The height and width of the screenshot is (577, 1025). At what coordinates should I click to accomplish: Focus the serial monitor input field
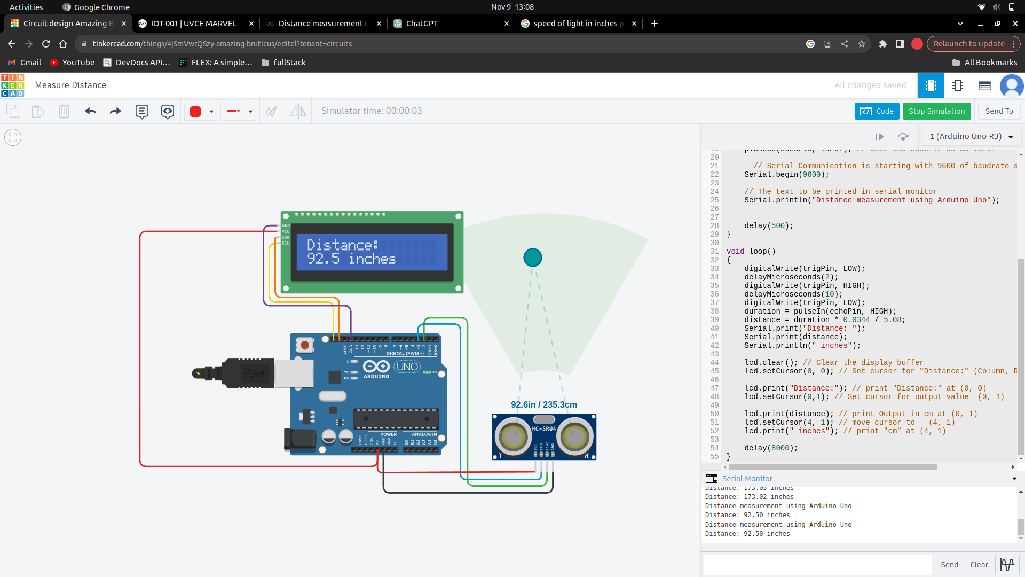817,565
